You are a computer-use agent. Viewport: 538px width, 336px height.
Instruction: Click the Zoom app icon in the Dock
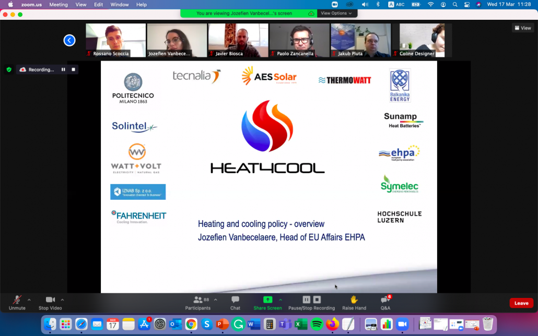pyautogui.click(x=402, y=324)
